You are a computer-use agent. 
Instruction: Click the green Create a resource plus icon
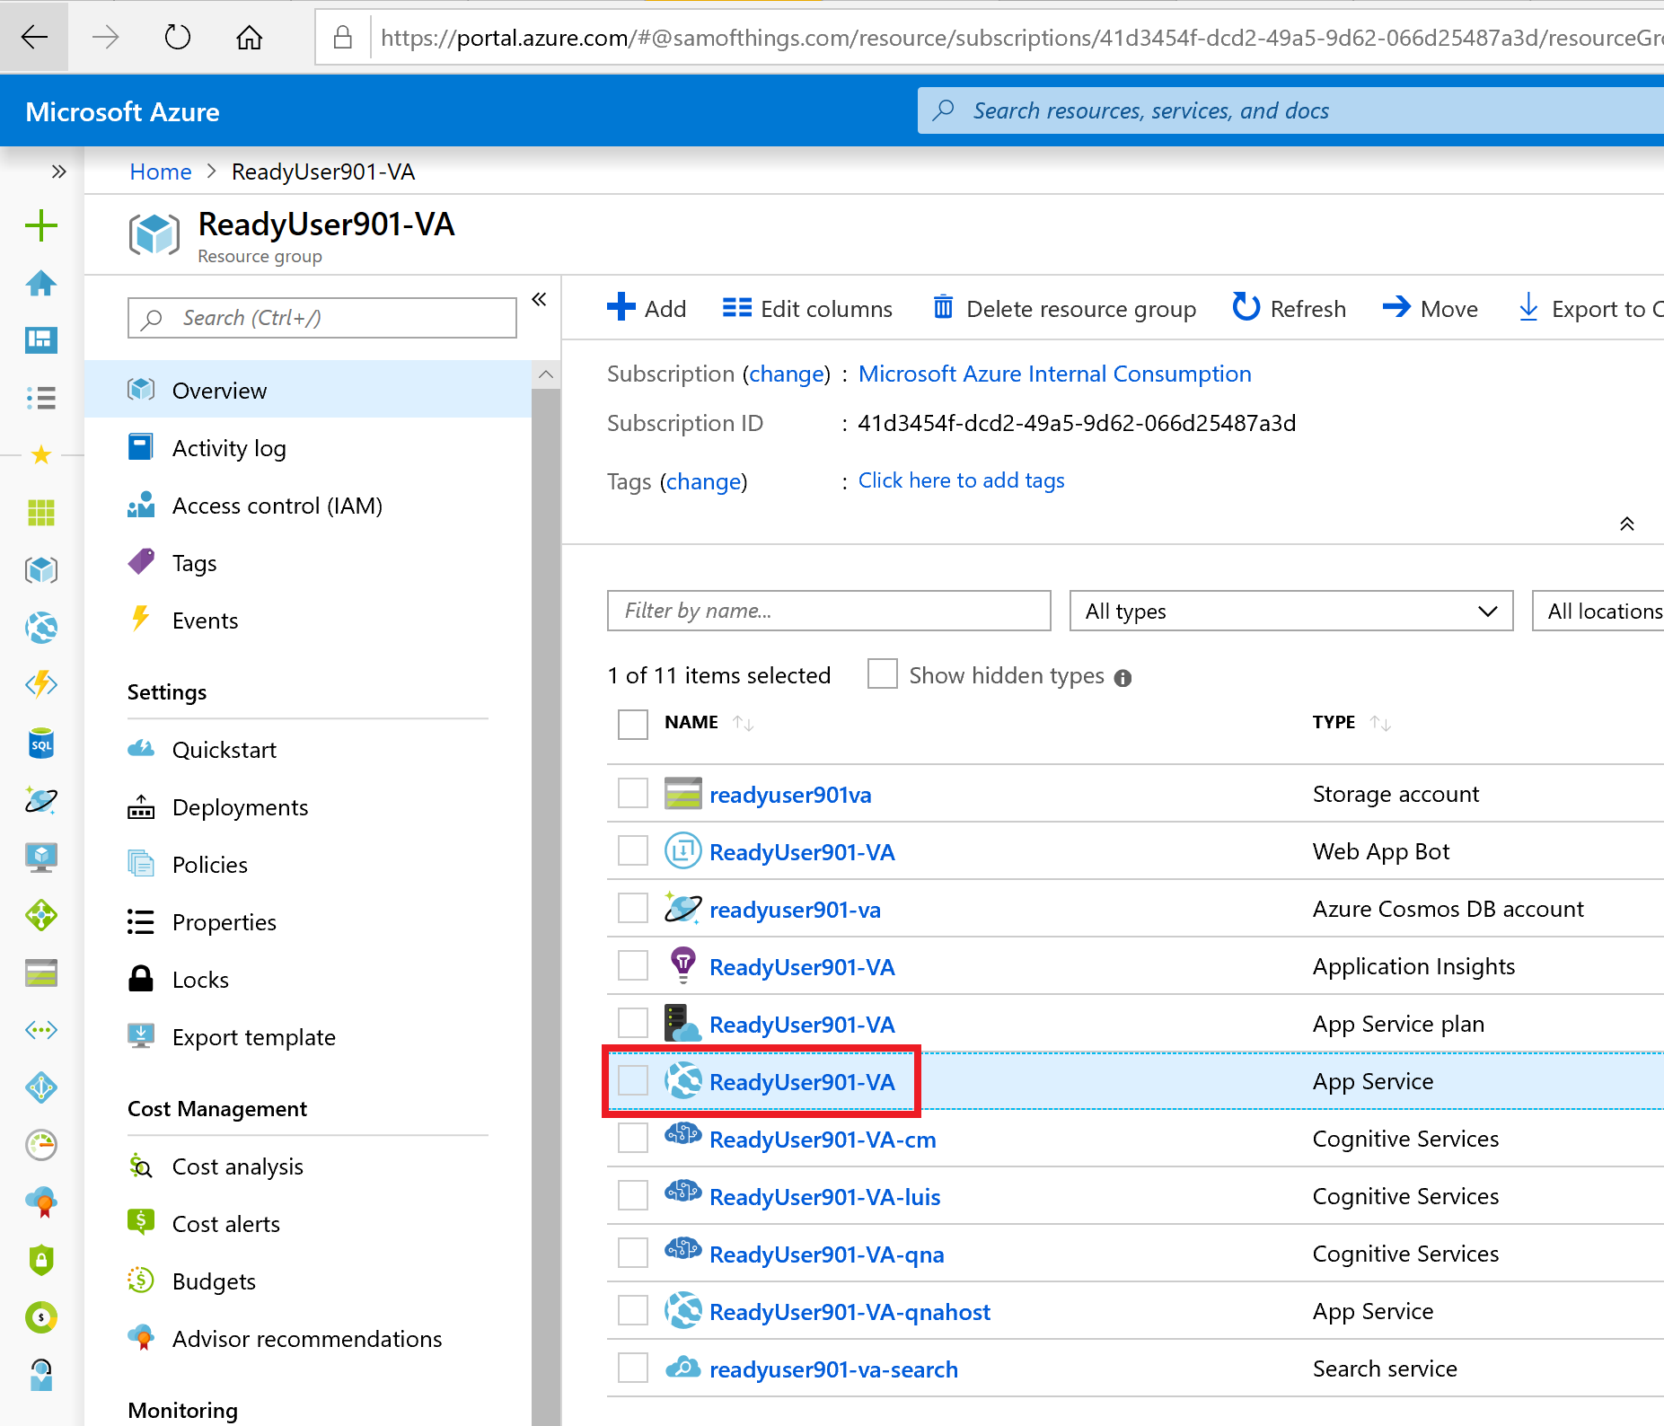41,225
